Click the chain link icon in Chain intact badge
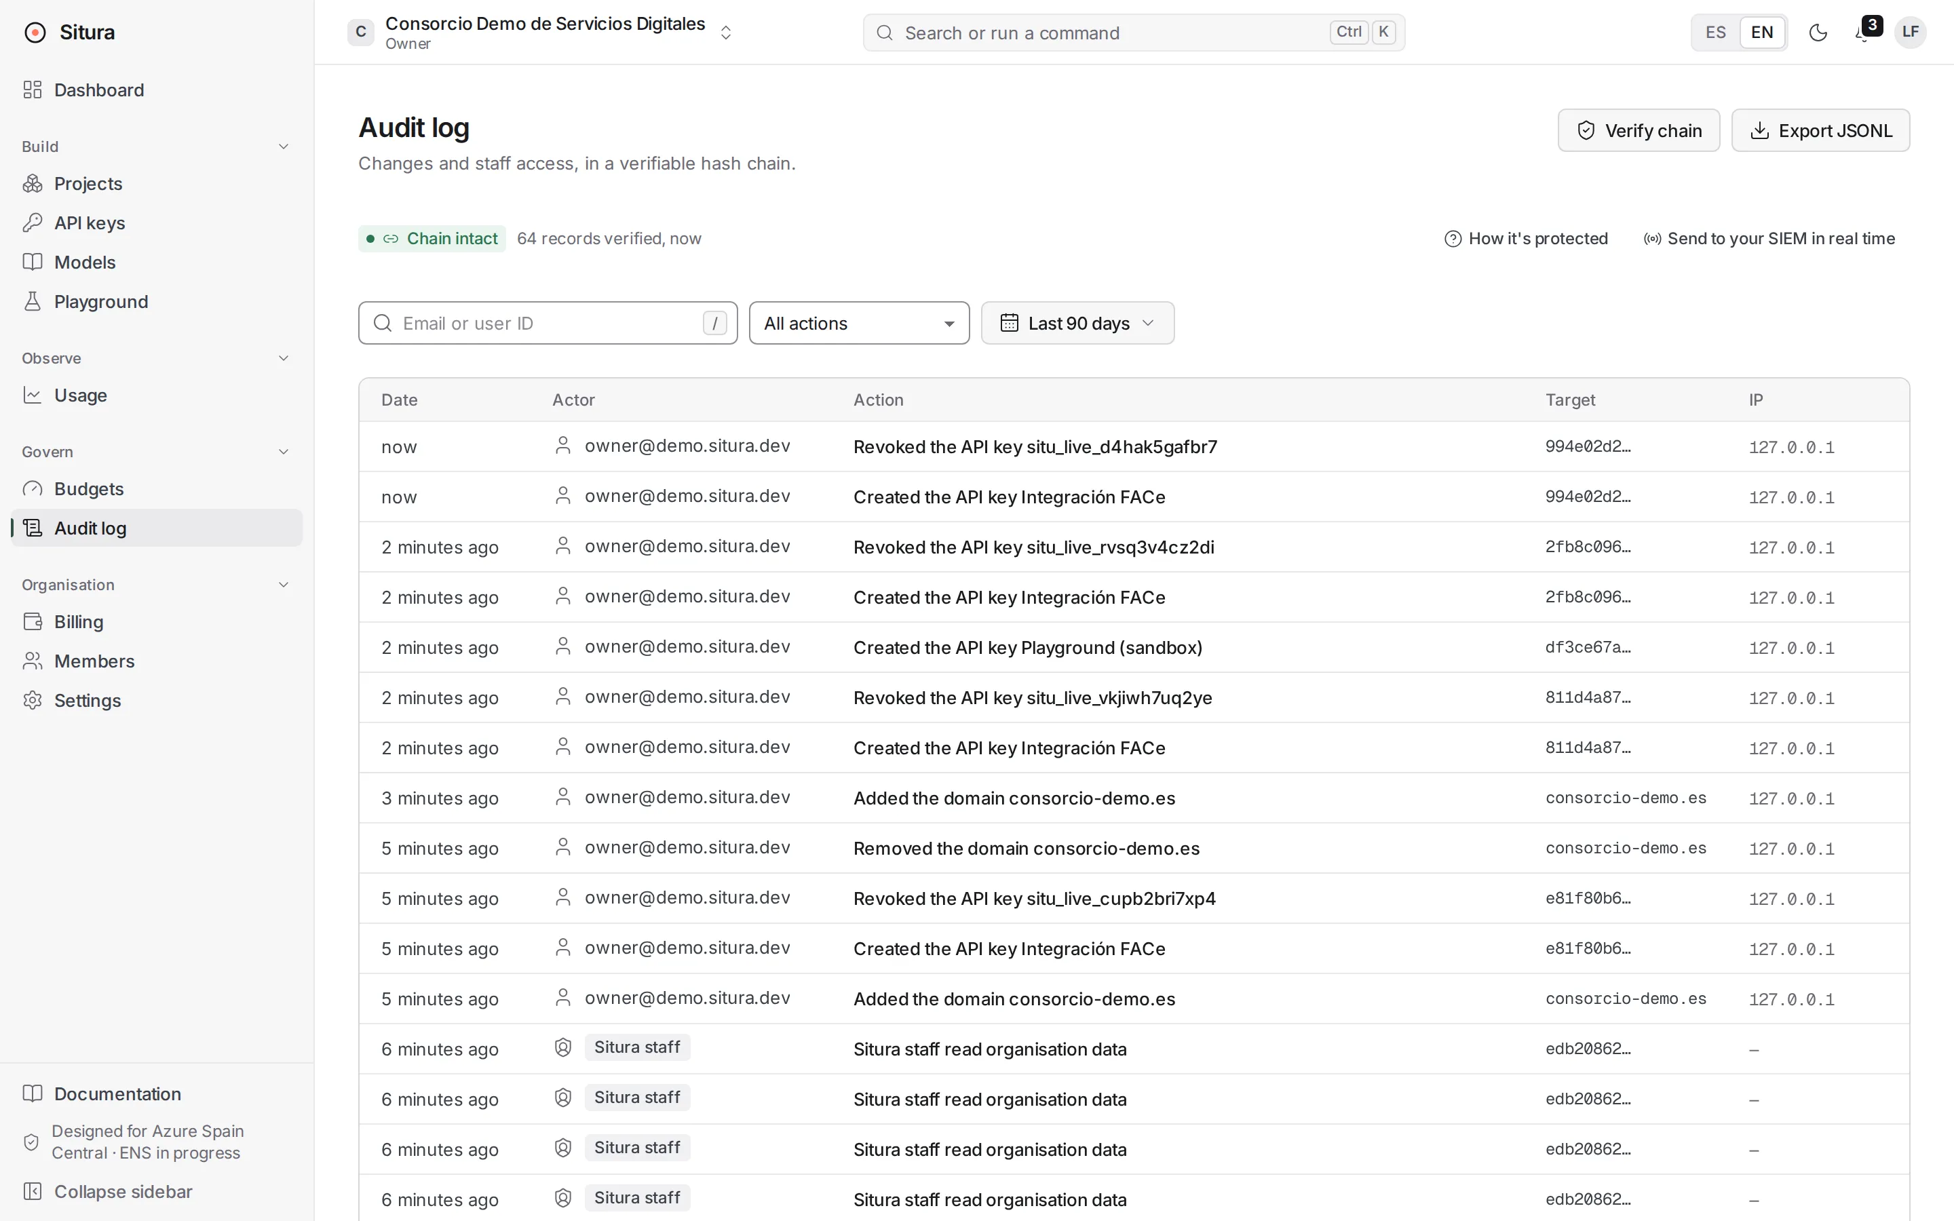 [x=391, y=239]
